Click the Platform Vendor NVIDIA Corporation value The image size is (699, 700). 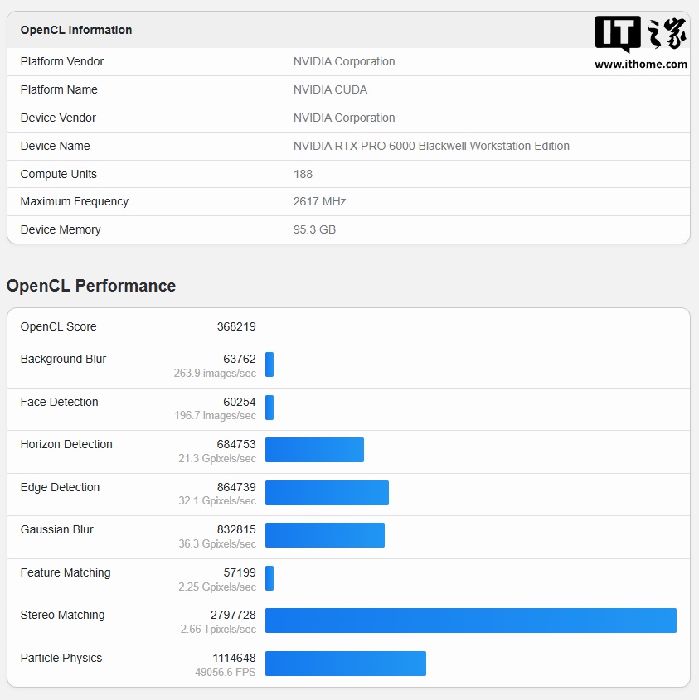tap(344, 61)
